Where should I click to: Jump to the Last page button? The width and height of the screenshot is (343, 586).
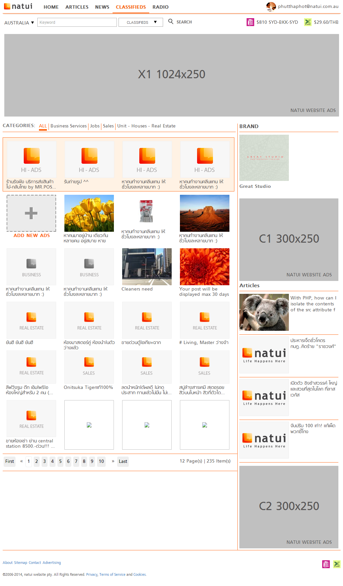123,461
